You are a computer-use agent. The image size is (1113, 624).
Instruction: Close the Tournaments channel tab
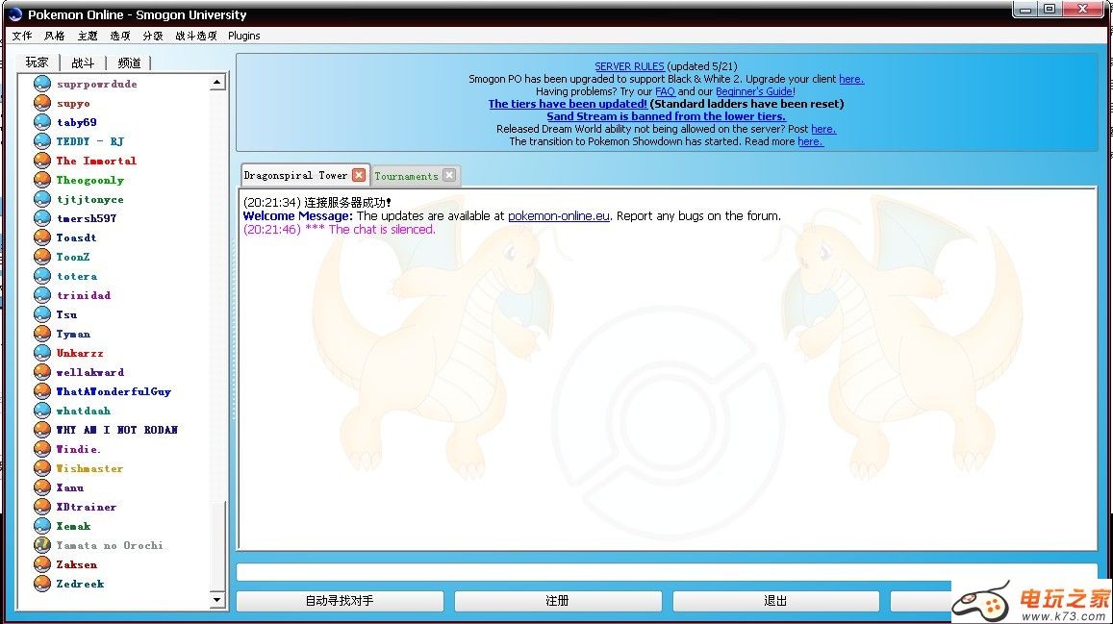(448, 176)
